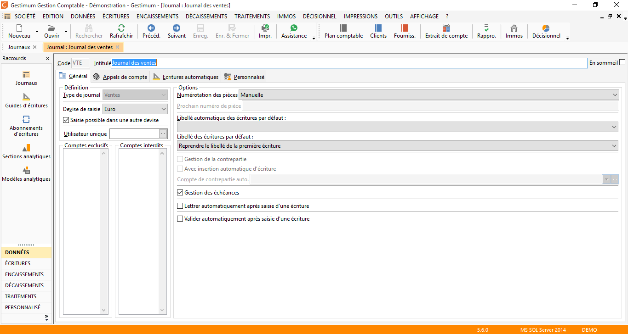The width and height of the screenshot is (628, 334).
Task: Select TRAITEMENTS sidebar category
Action: pyautogui.click(x=26, y=296)
